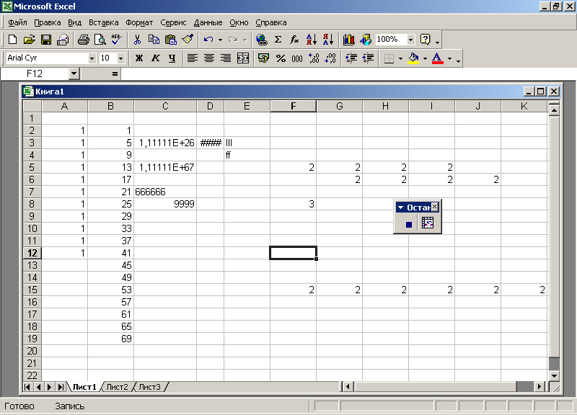The image size is (577, 415).
Task: Open the font size dropdown
Action: [120, 58]
